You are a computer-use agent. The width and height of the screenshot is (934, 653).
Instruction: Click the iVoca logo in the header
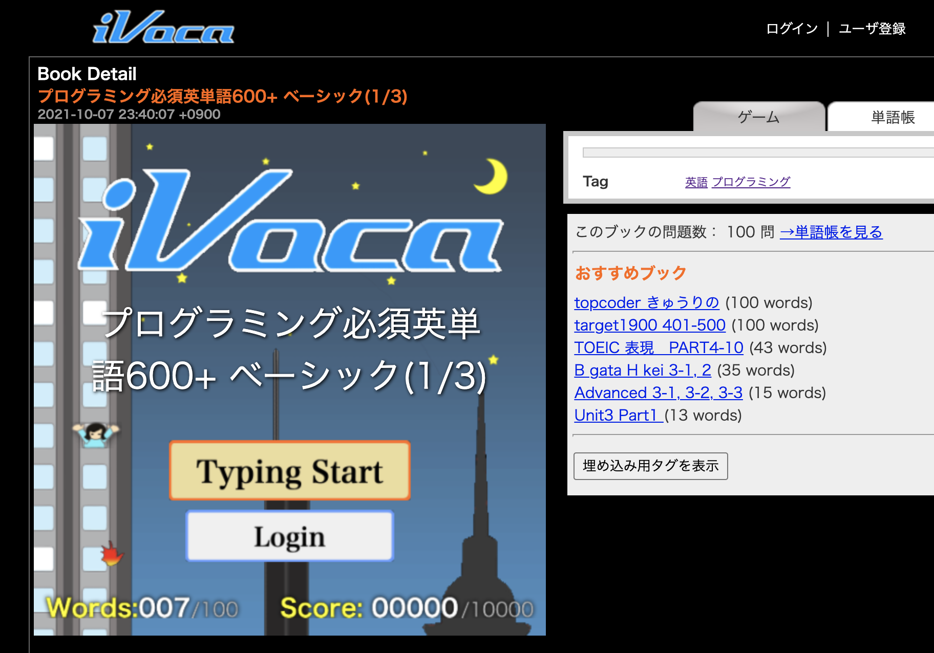point(163,27)
